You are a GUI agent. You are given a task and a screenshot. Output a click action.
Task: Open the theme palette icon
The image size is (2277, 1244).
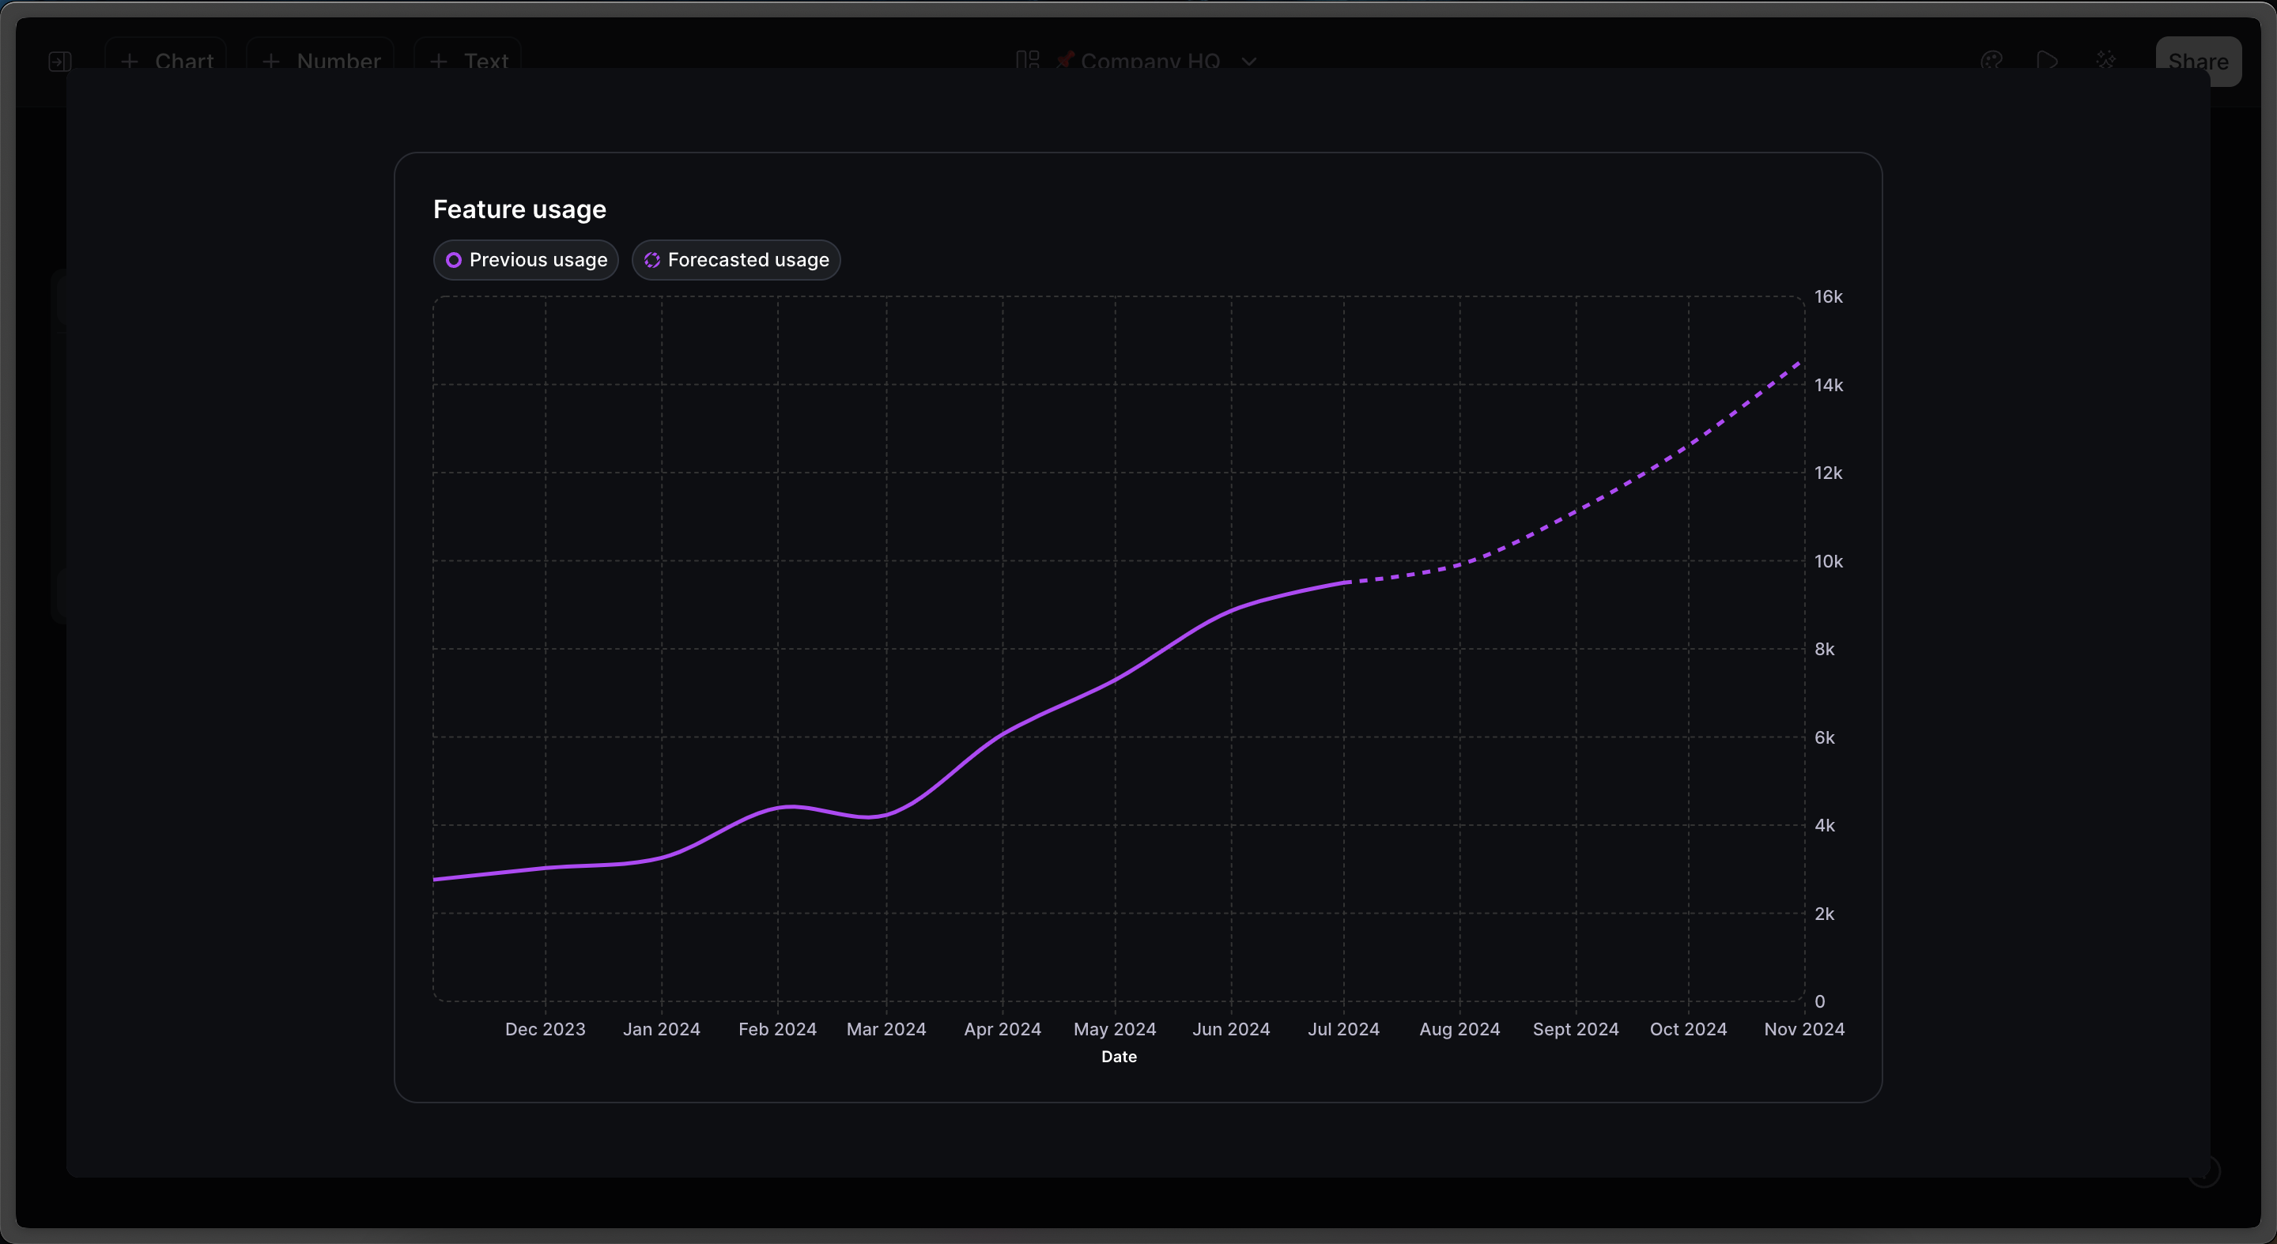tap(1992, 61)
